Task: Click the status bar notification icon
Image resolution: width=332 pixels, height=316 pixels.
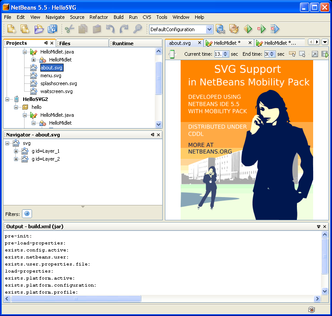Action: (311, 310)
